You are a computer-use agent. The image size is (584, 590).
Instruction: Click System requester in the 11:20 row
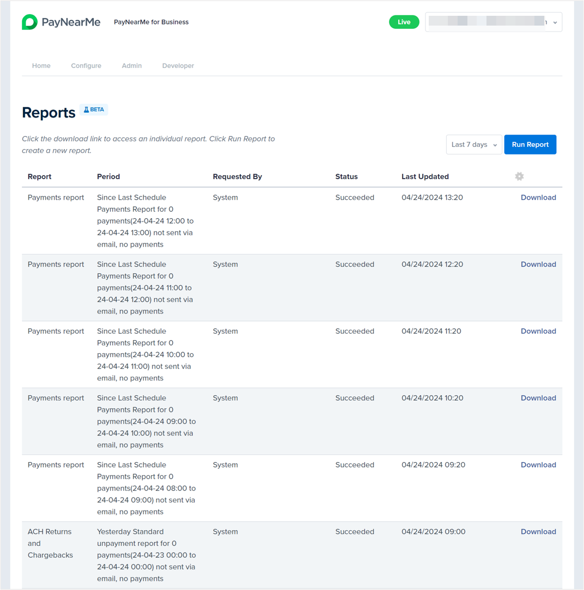(225, 331)
